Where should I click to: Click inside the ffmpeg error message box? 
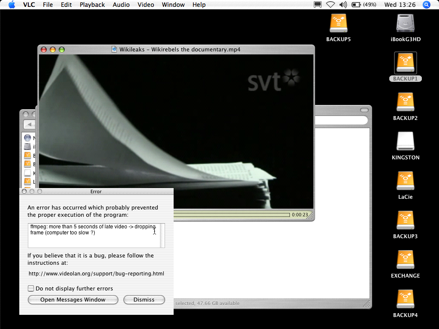point(94,235)
